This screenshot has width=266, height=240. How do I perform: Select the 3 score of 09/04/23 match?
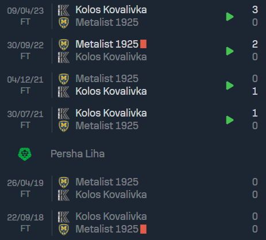[x=255, y=10]
